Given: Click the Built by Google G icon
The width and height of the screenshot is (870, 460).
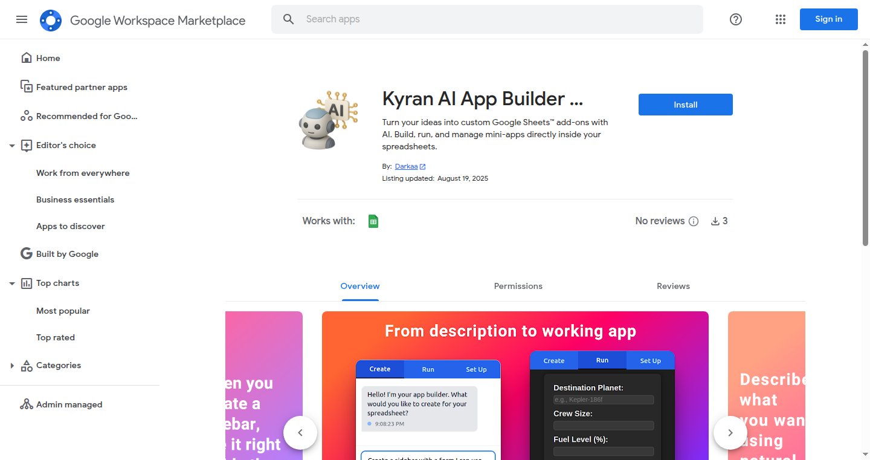Looking at the screenshot, I should [27, 254].
